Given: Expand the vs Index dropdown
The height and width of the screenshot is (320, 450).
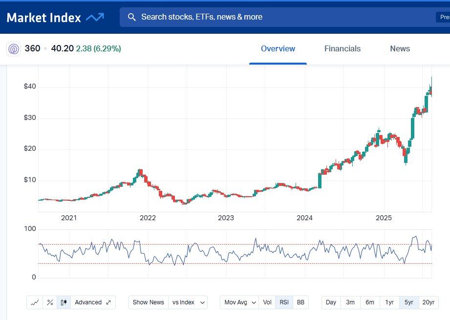Looking at the screenshot, I should (x=188, y=302).
